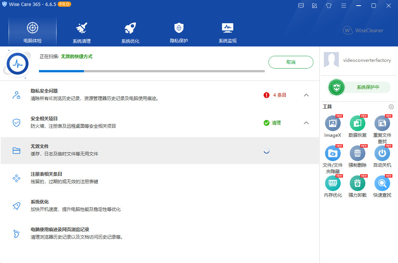Click the 取消 cancel scan button
Image resolution: width=398 pixels, height=263 pixels.
(291, 62)
